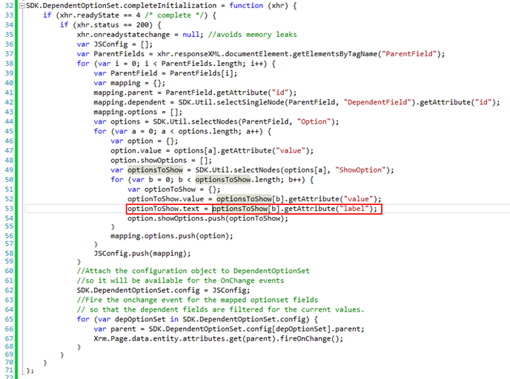Click the '//avoids memory leaks' comment
The width and height of the screenshot is (510, 379).
click(252, 35)
